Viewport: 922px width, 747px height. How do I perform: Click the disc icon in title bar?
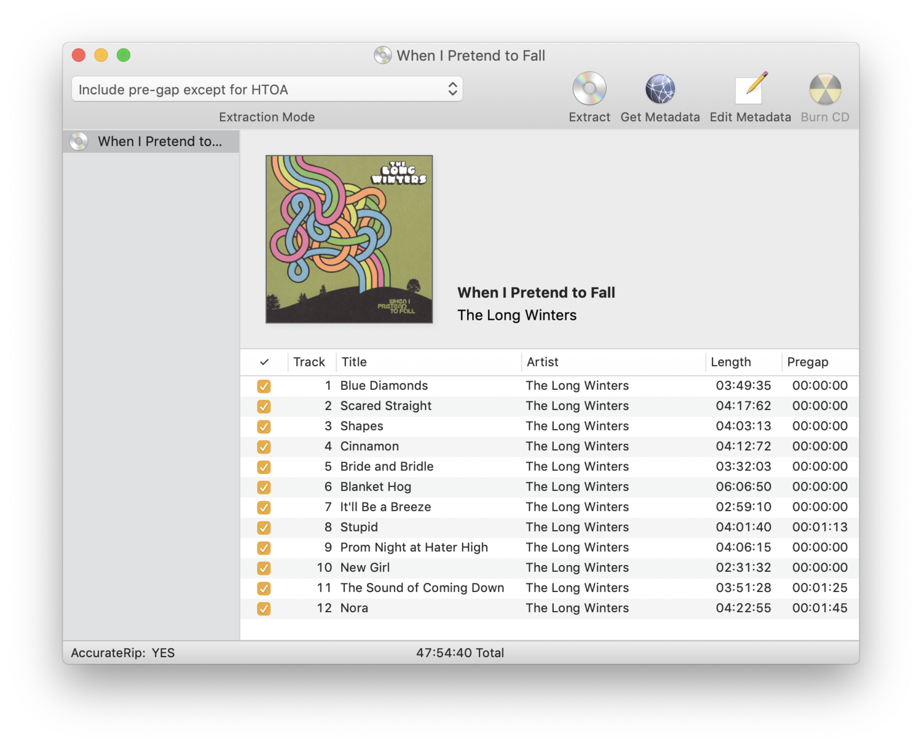point(382,55)
